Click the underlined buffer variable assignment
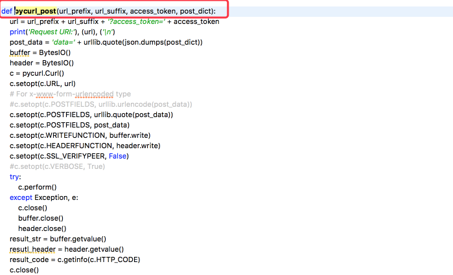The width and height of the screenshot is (453, 275). click(20, 53)
